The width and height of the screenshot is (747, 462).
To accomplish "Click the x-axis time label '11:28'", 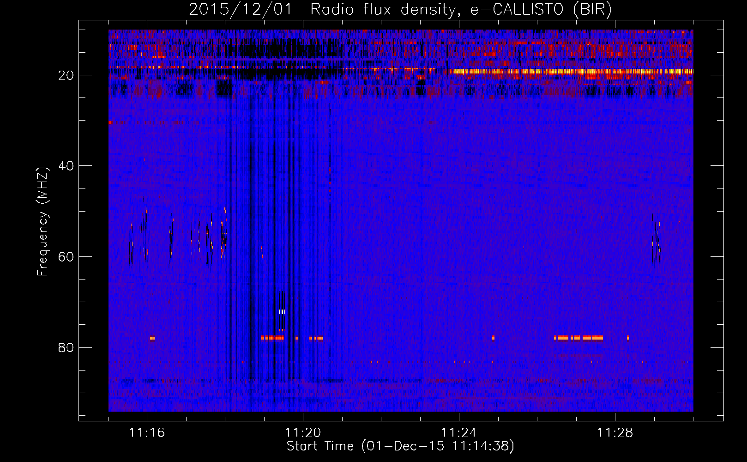I will click(x=615, y=433).
